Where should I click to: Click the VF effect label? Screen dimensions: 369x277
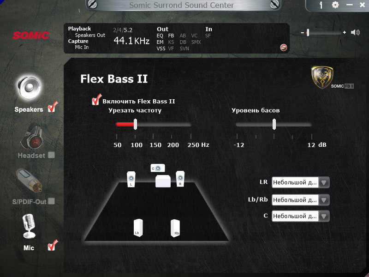point(171,48)
